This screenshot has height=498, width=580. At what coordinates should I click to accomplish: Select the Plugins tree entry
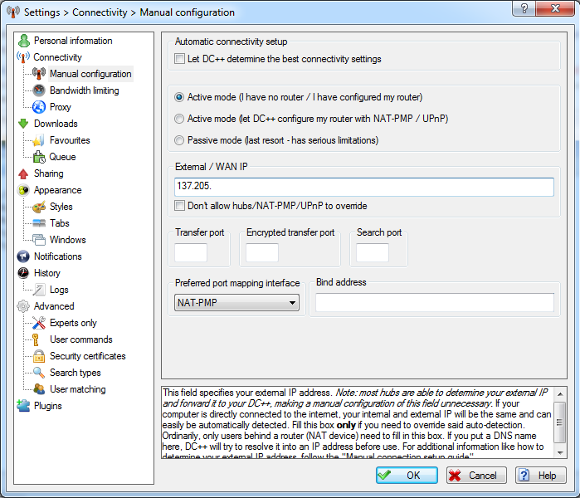[x=48, y=406]
